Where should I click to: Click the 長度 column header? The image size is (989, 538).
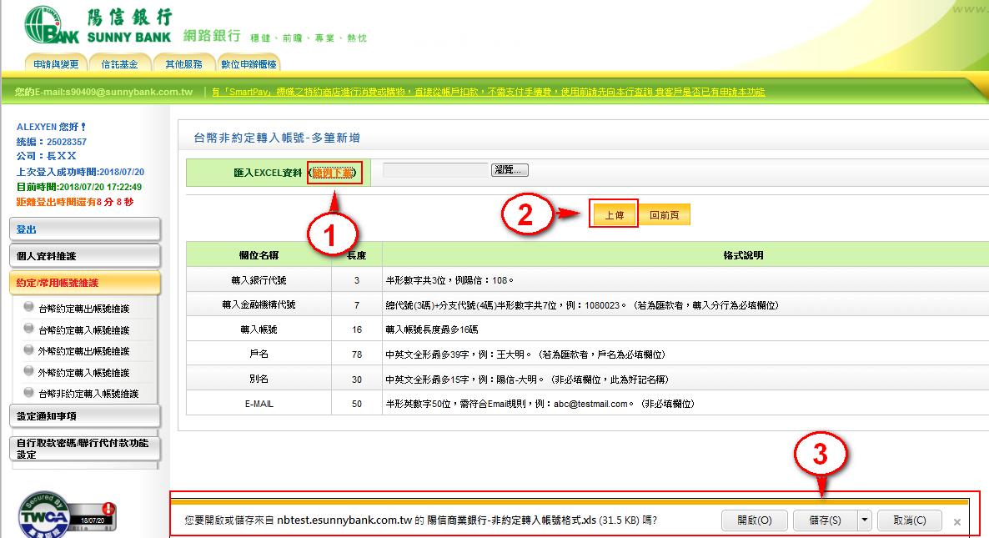pyautogui.click(x=356, y=255)
